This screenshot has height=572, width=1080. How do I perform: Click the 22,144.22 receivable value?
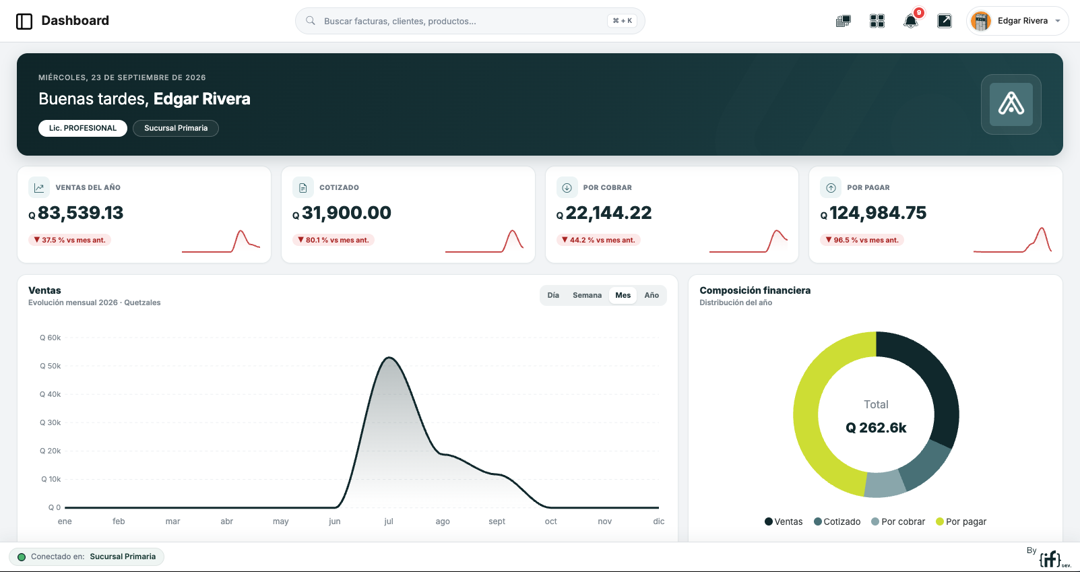609,213
